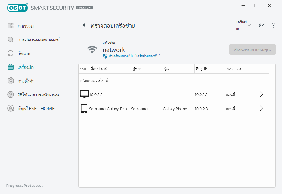The image size is (282, 194).
Task: Sort by ที่อยู่ IP column header
Action: point(210,69)
